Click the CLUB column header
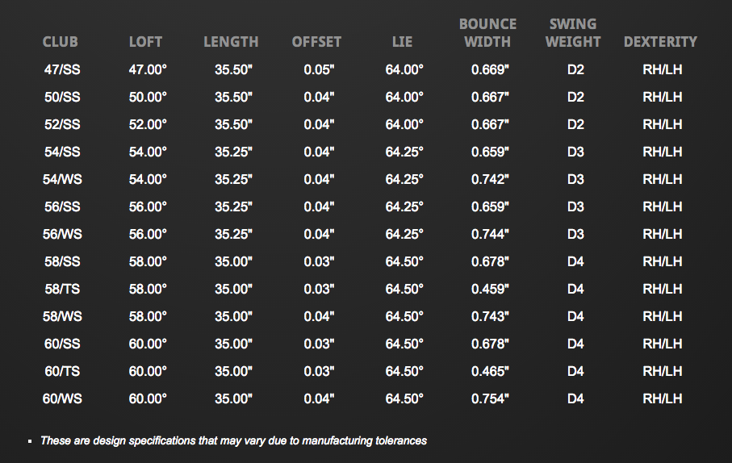The height and width of the screenshot is (463, 732). pos(61,42)
